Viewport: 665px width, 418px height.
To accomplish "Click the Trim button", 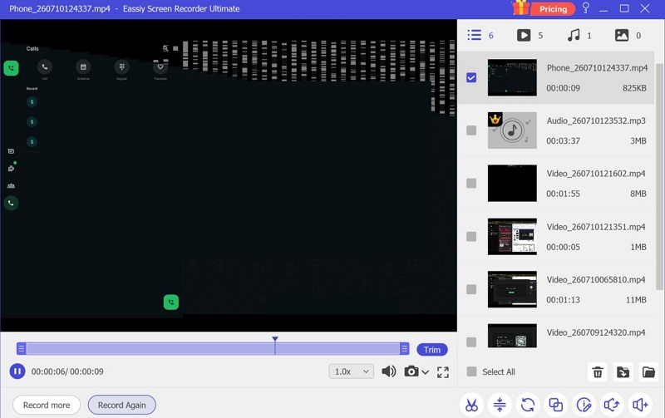I will 432,350.
